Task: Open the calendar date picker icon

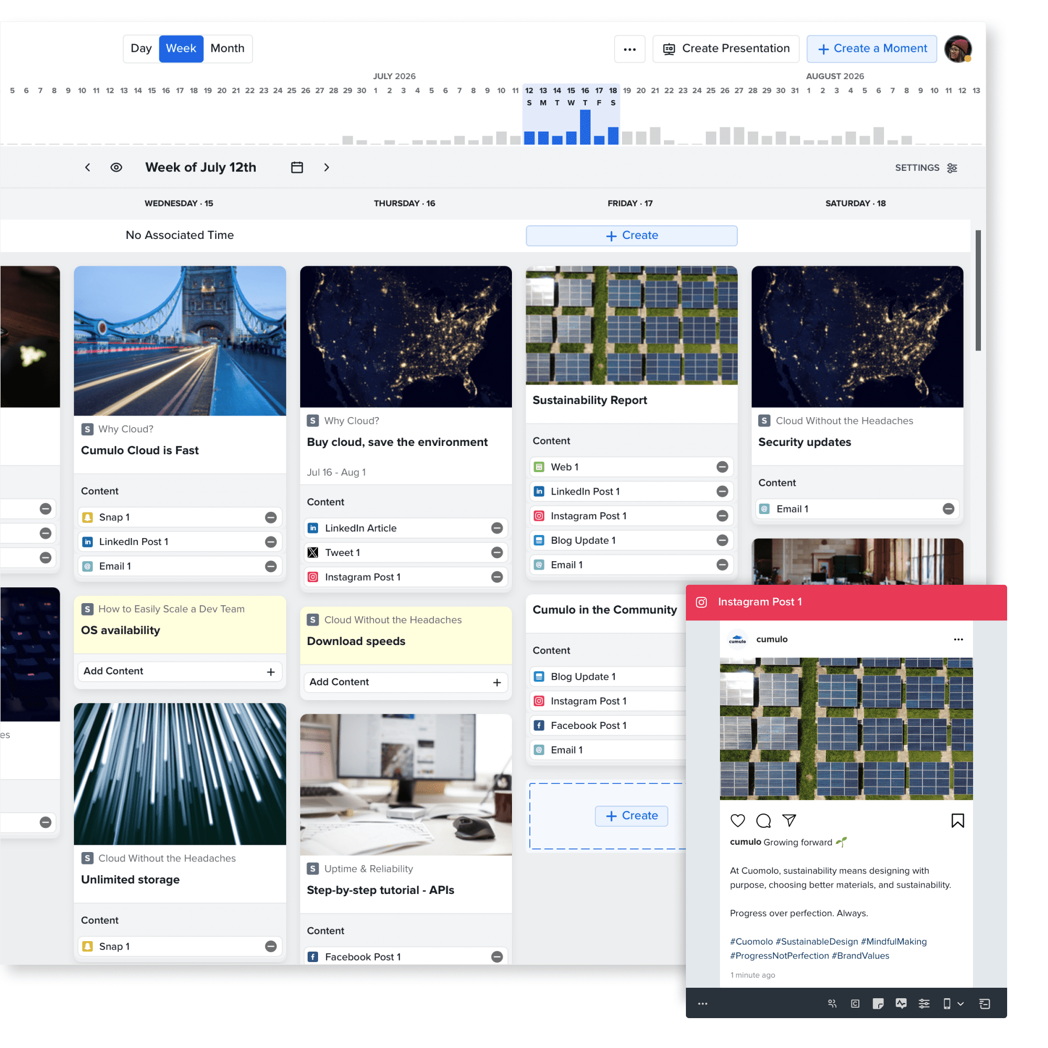Action: [297, 168]
